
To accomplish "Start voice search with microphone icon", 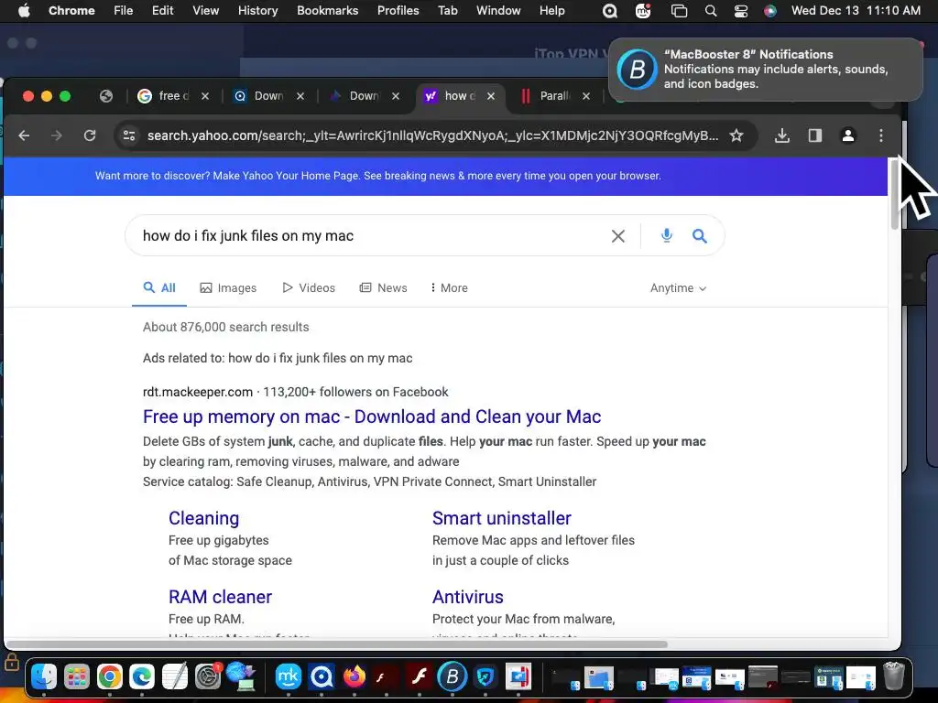I will click(x=667, y=235).
